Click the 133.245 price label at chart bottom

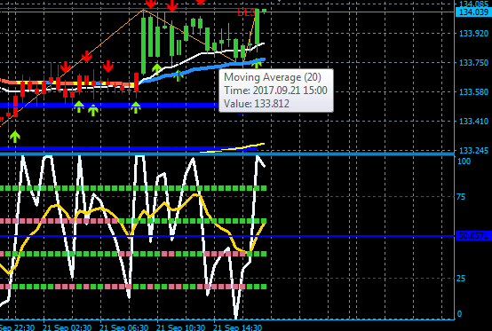click(x=474, y=150)
